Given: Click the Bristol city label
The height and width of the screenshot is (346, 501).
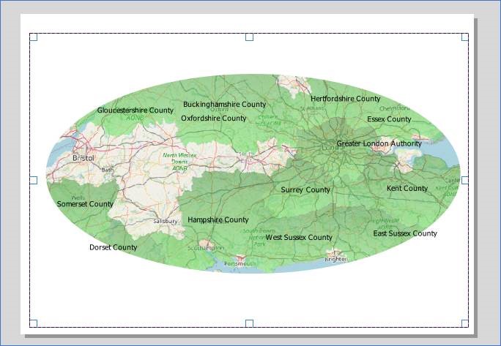Looking at the screenshot, I should [x=83, y=158].
